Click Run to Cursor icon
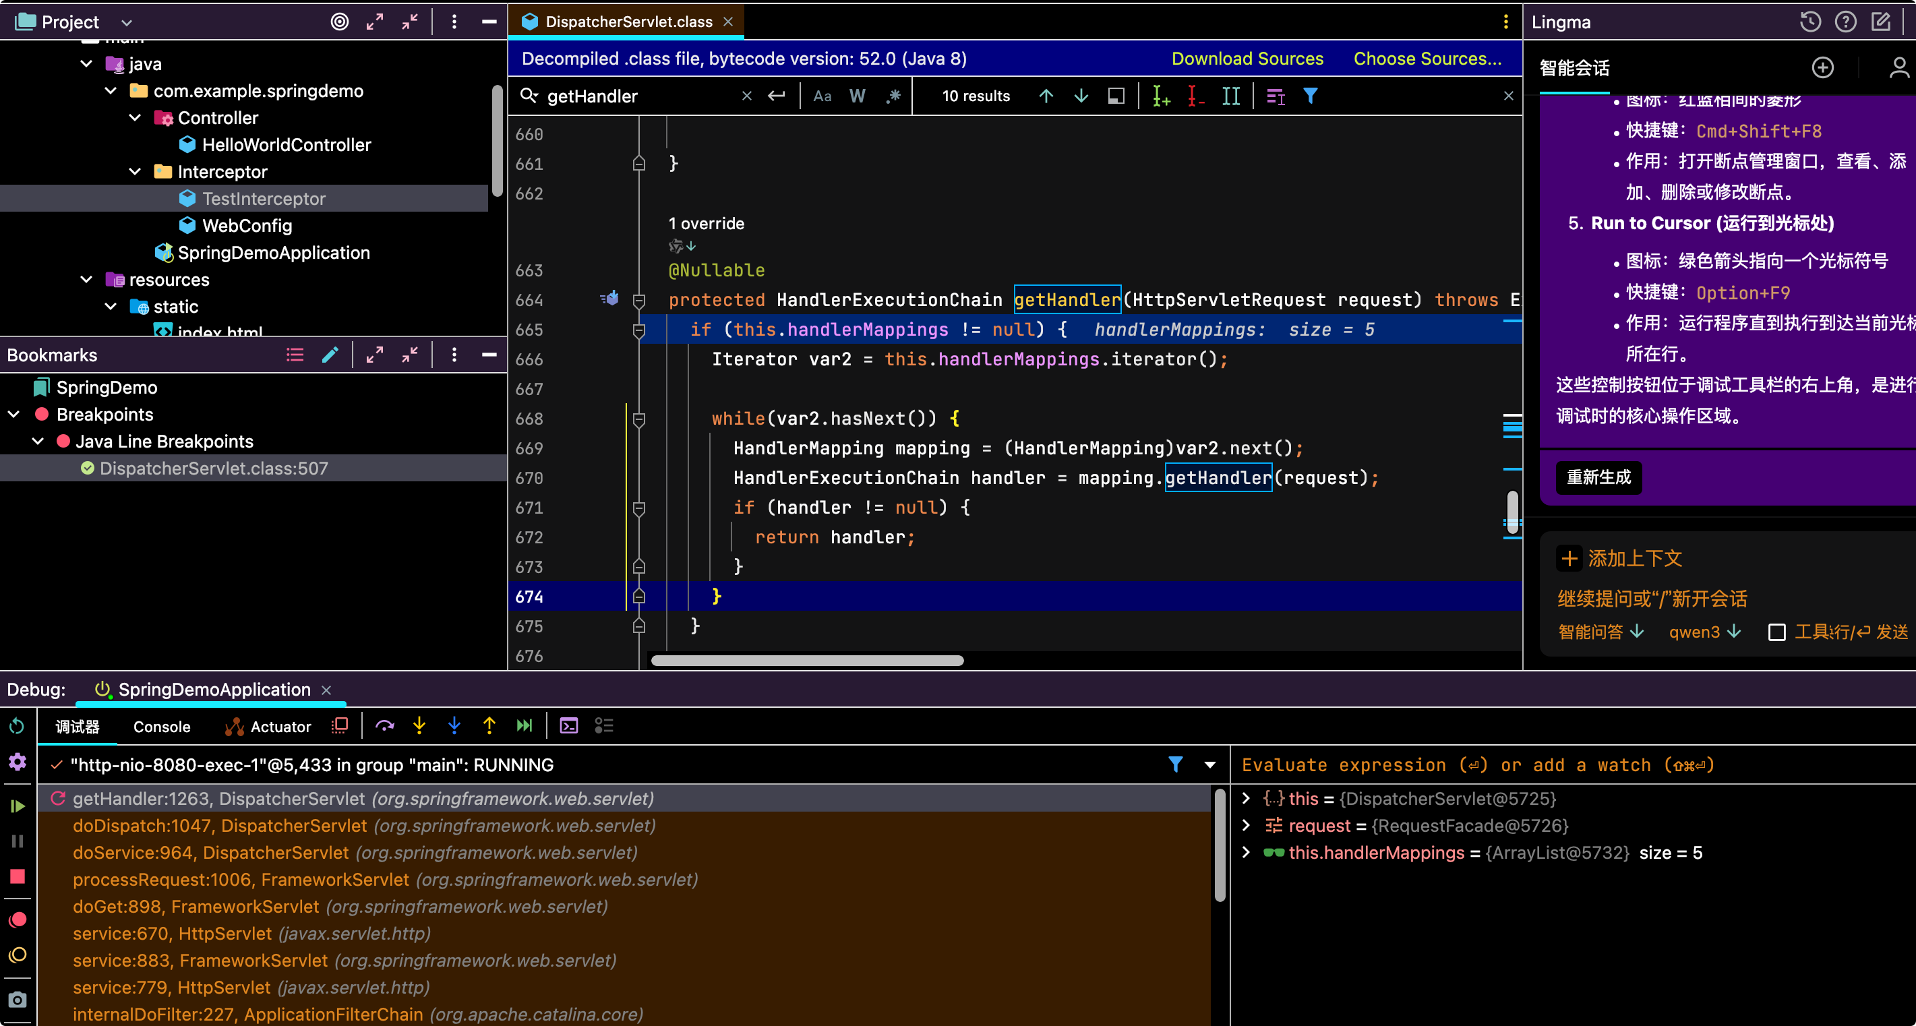Image resolution: width=1916 pixels, height=1026 pixels. point(525,727)
